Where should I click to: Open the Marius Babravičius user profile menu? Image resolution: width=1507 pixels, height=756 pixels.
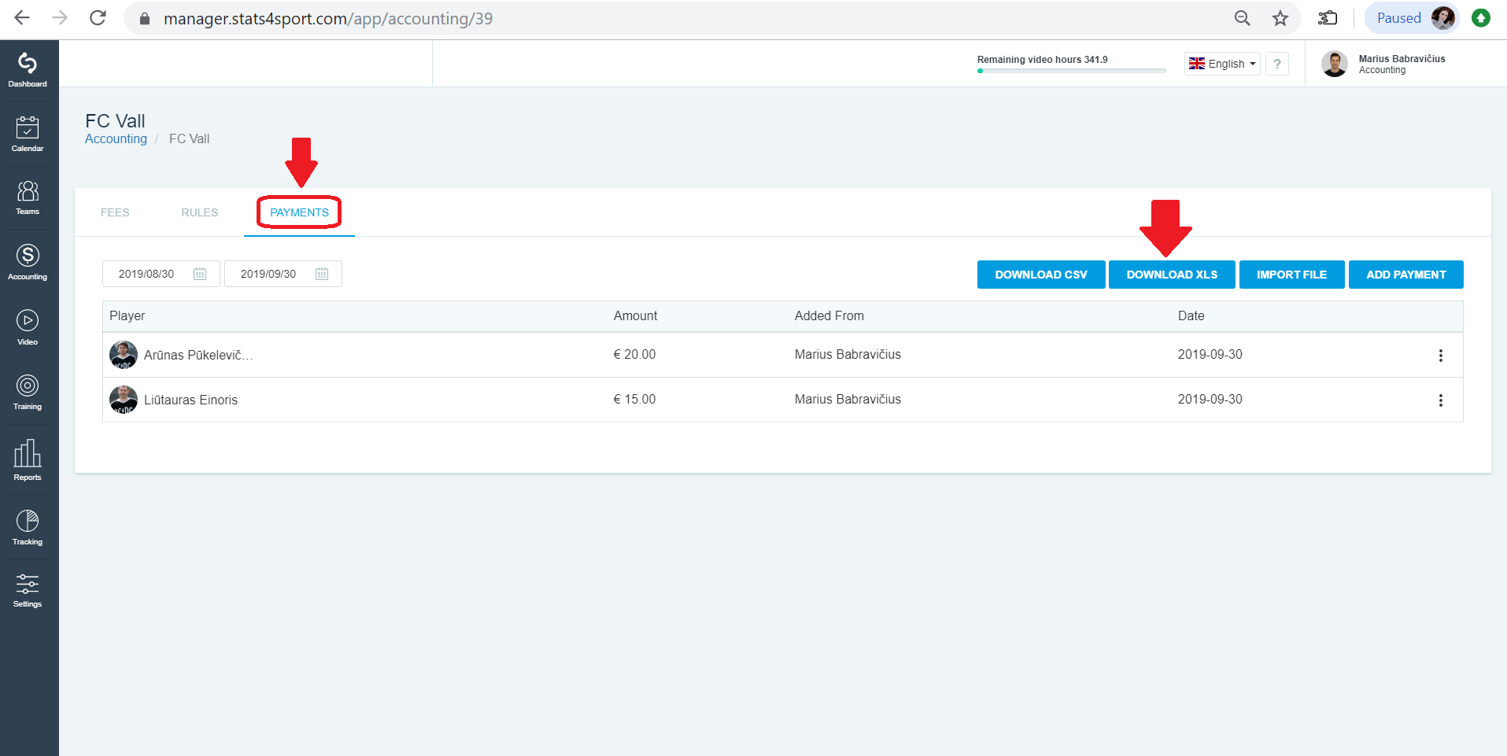click(1383, 64)
